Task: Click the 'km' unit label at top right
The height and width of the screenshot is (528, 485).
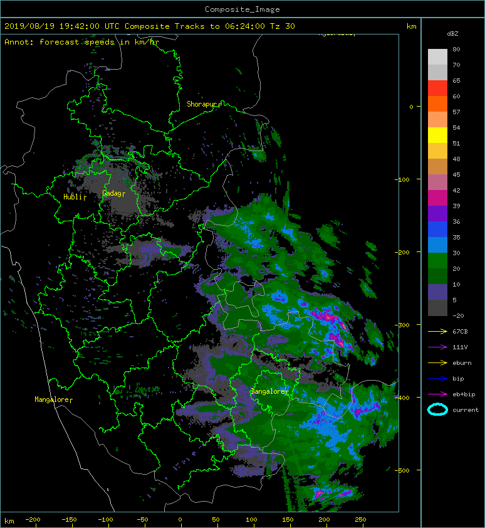Action: point(411,26)
